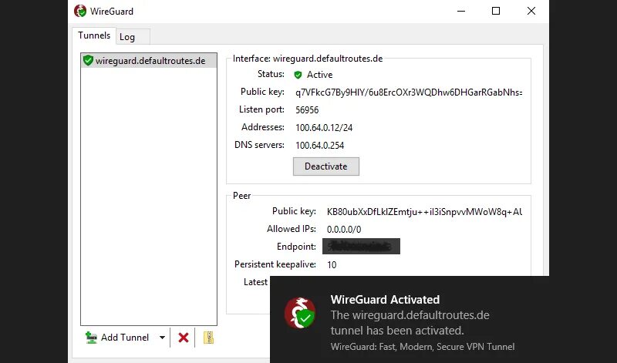The width and height of the screenshot is (617, 363).
Task: Click the Add Tunnel button
Action: 118,338
